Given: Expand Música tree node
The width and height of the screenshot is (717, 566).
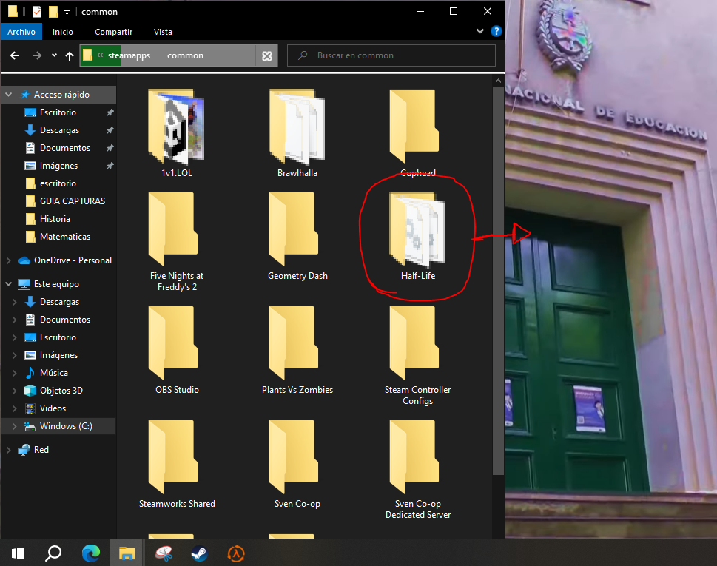Looking at the screenshot, I should click(14, 373).
